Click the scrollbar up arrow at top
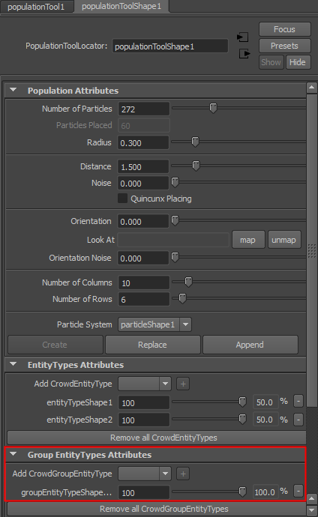The width and height of the screenshot is (318, 517). click(x=312, y=88)
